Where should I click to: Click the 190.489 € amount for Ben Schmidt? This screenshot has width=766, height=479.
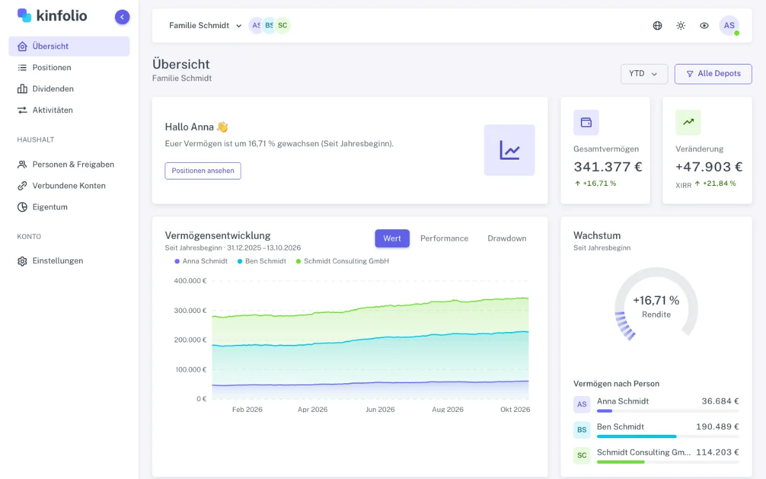click(717, 427)
